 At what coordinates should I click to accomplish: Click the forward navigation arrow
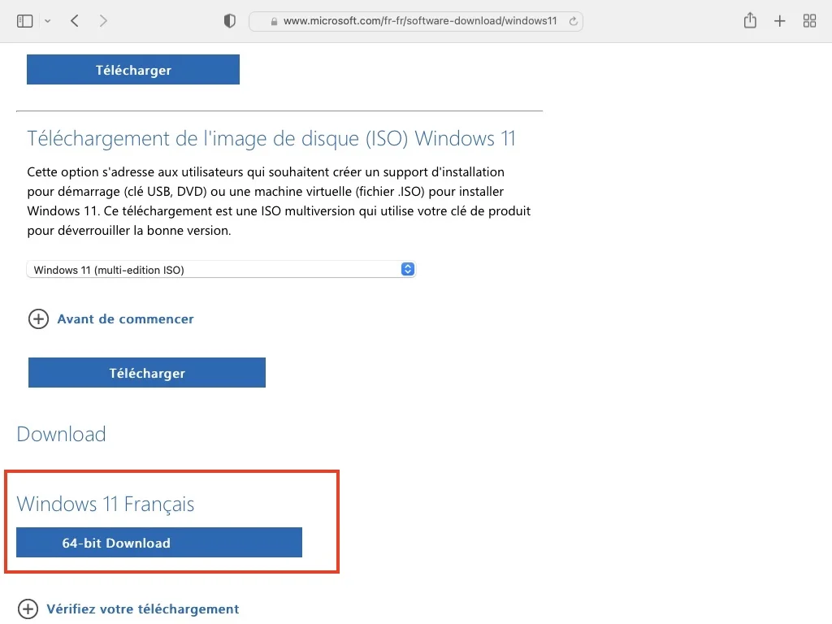[x=104, y=20]
